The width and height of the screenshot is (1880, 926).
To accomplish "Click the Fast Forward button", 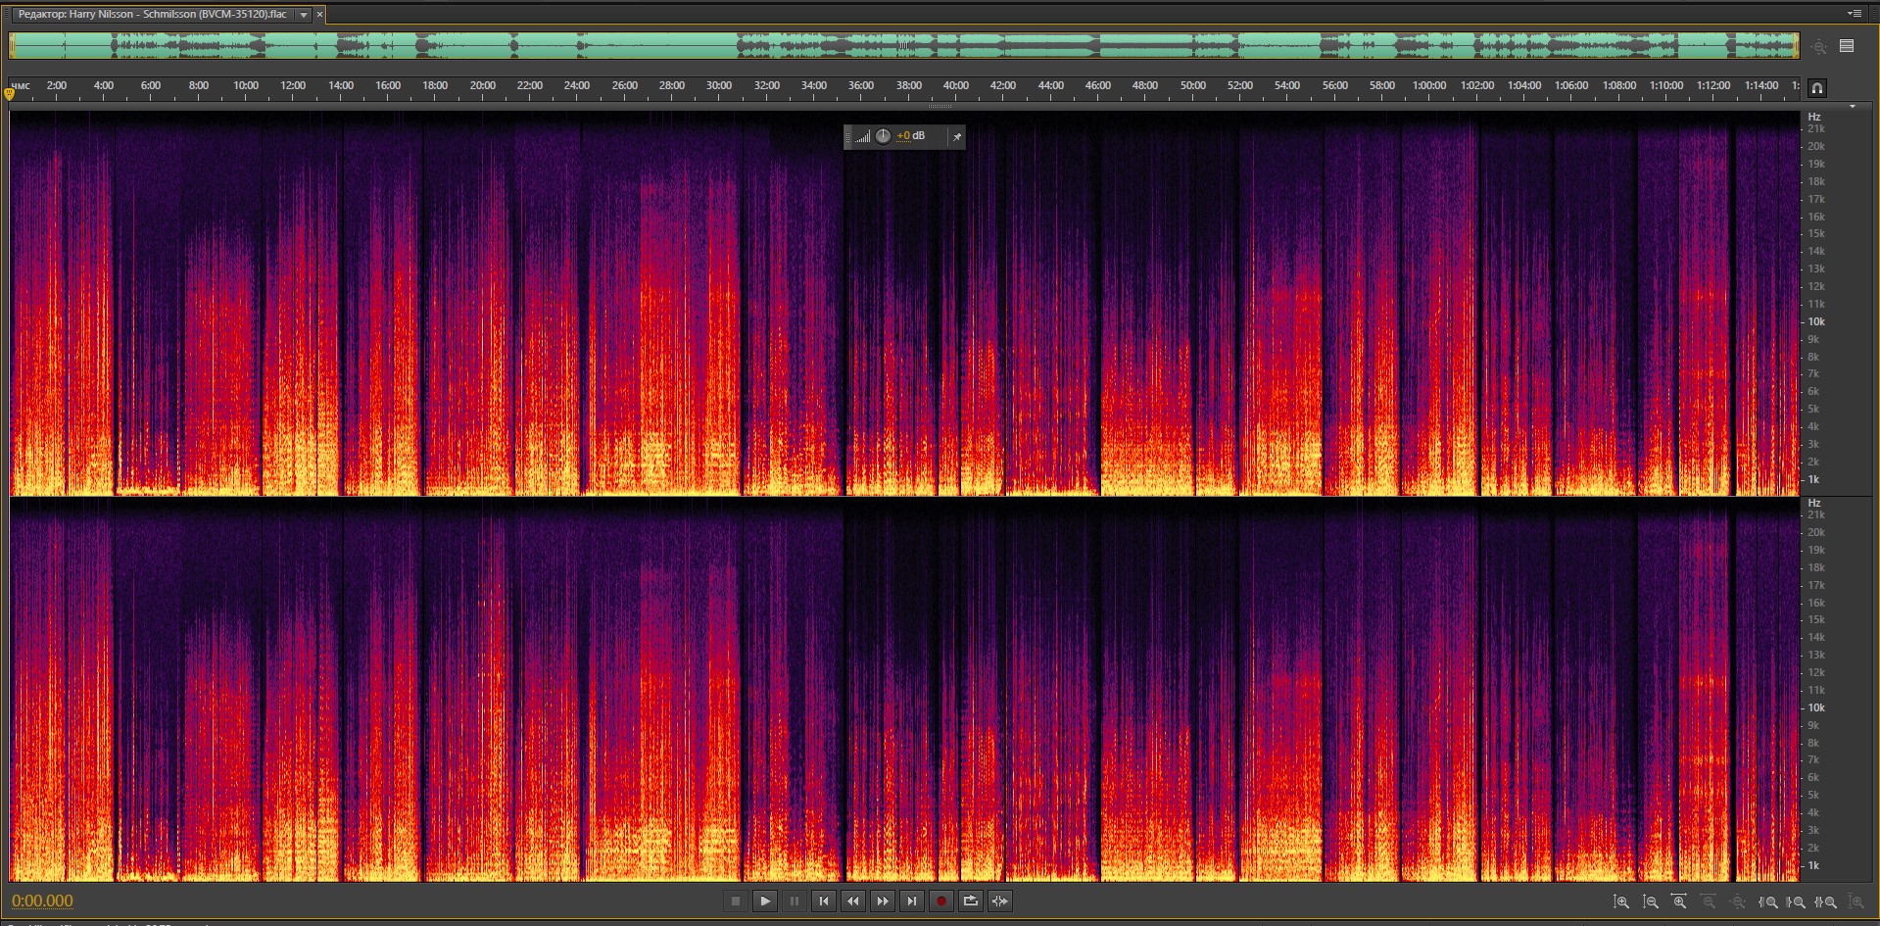I will tap(882, 902).
